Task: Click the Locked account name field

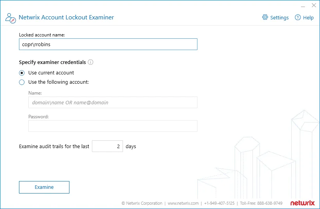Action: click(x=108, y=44)
